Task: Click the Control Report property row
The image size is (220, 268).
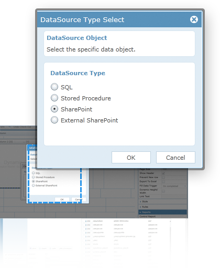Action: [163, 217]
